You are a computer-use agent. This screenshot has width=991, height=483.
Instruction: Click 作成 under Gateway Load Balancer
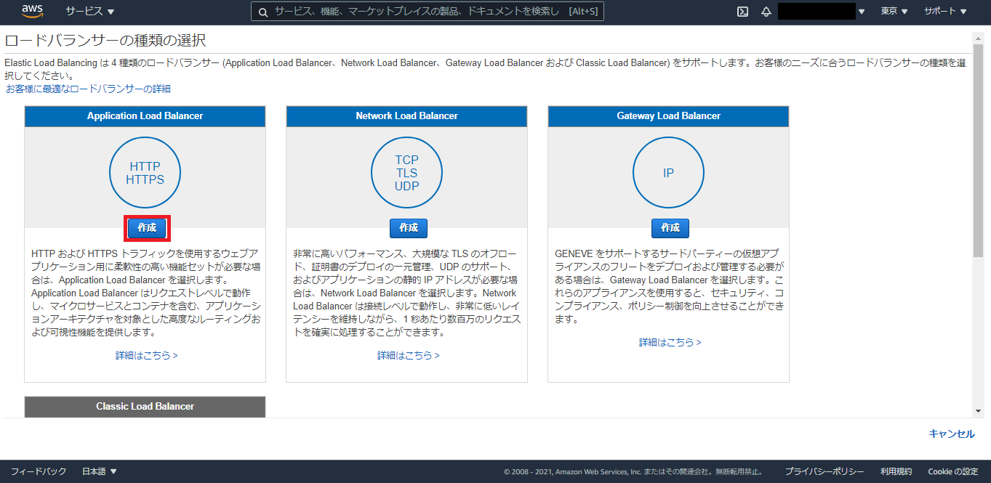tap(670, 228)
